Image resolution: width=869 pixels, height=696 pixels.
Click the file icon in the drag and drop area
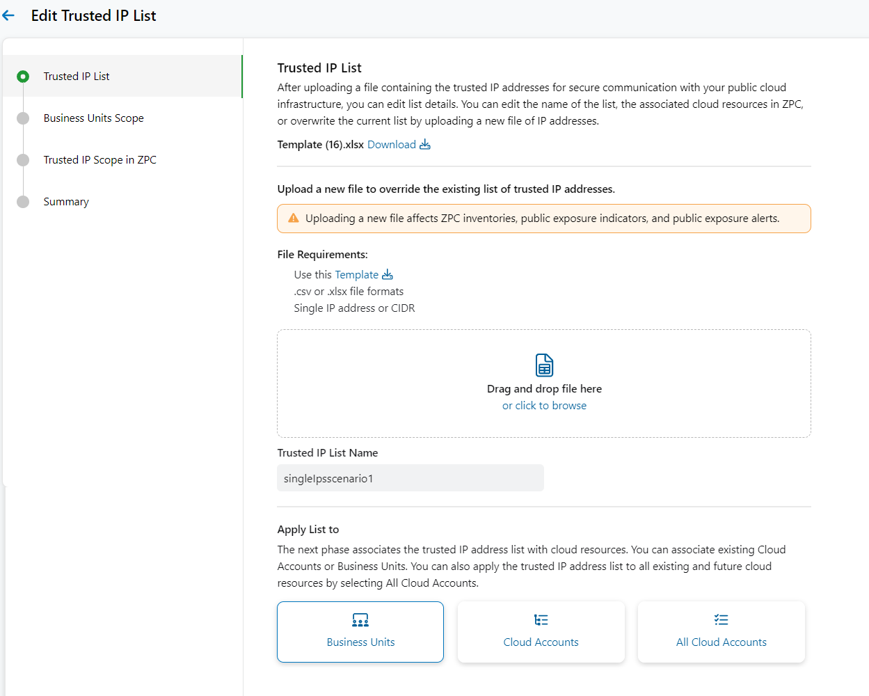pos(544,365)
